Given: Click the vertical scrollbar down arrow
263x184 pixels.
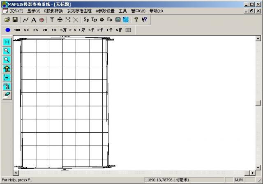Looking at the screenshot, I should click(258, 166).
